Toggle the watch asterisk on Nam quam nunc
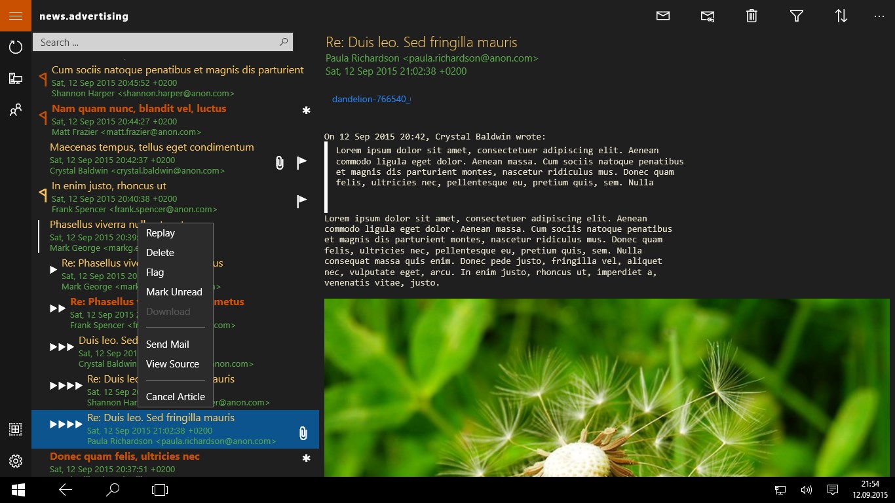Image resolution: width=895 pixels, height=503 pixels. click(306, 111)
